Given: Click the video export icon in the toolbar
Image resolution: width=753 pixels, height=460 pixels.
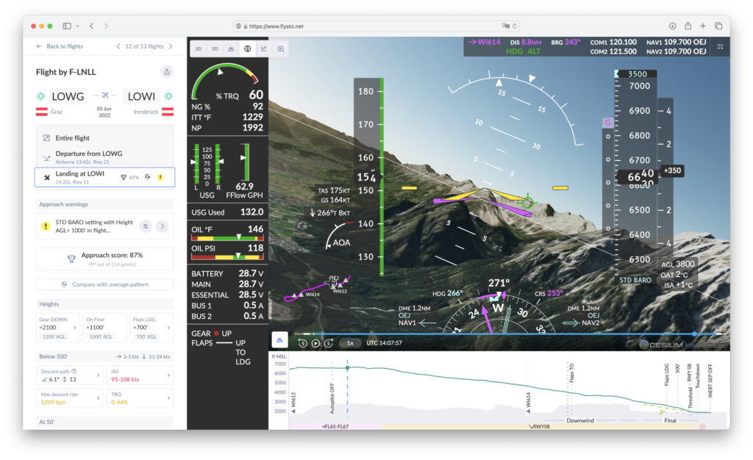Looking at the screenshot, I should (280, 48).
